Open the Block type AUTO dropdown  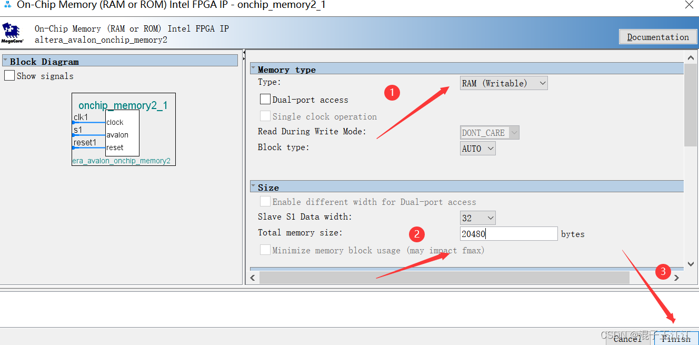[x=478, y=149]
